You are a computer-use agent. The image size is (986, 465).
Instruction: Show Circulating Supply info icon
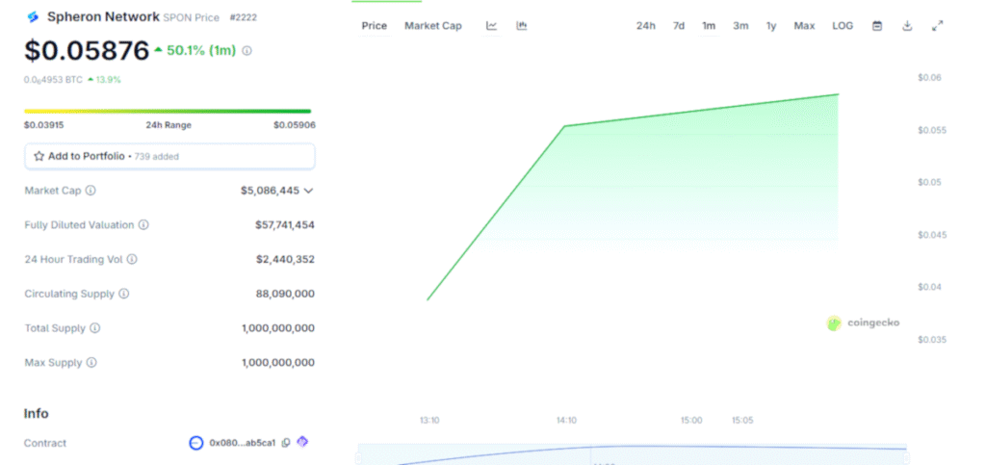(x=124, y=294)
